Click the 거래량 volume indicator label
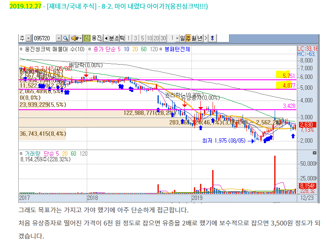Screen dimensions: 325x245 [x=33, y=154]
